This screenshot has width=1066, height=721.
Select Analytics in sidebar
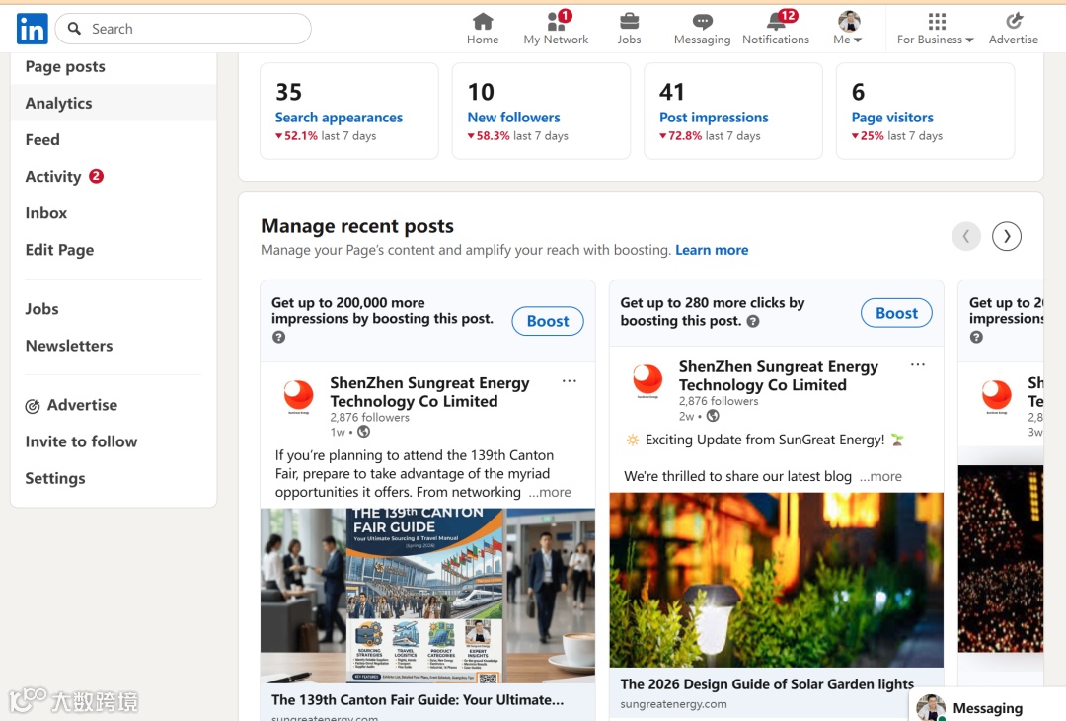coord(114,103)
